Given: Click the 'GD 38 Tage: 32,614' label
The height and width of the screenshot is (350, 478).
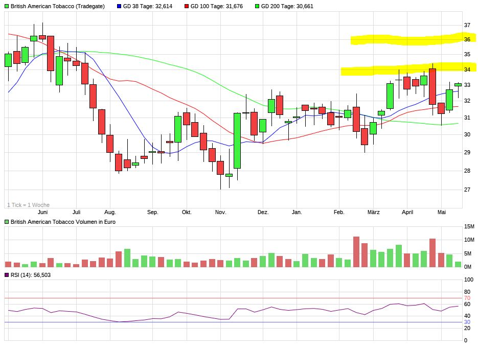Looking at the screenshot, I should tap(148, 6).
